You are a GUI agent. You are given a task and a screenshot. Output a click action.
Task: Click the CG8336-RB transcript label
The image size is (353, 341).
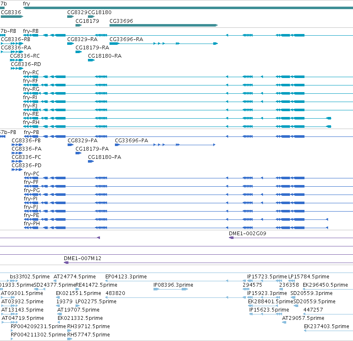(15, 39)
